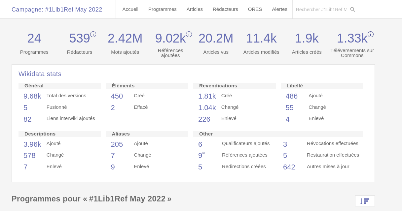The height and width of the screenshot is (211, 402).
Task: Click the sort programmes icon button
Action: (365, 201)
